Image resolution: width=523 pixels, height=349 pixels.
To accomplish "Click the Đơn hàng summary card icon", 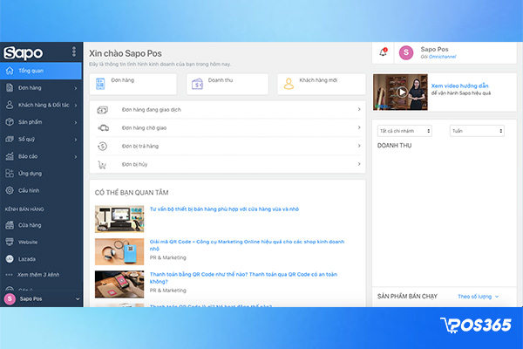I will coord(100,84).
